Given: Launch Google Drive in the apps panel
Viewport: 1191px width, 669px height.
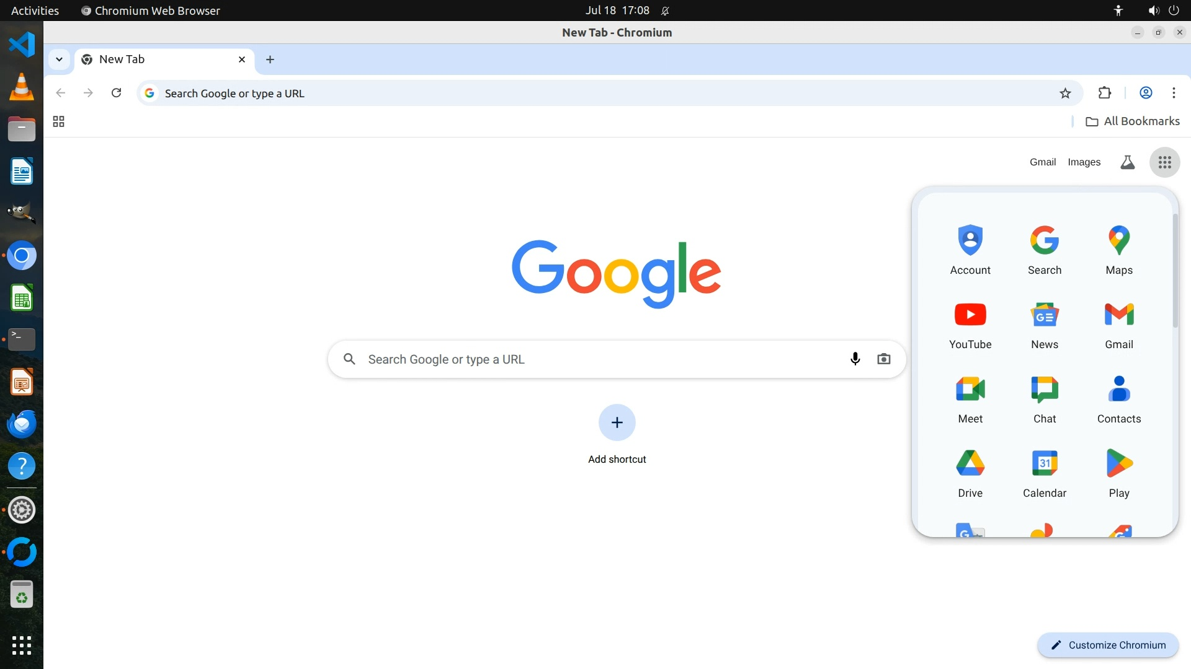Looking at the screenshot, I should coord(970,474).
